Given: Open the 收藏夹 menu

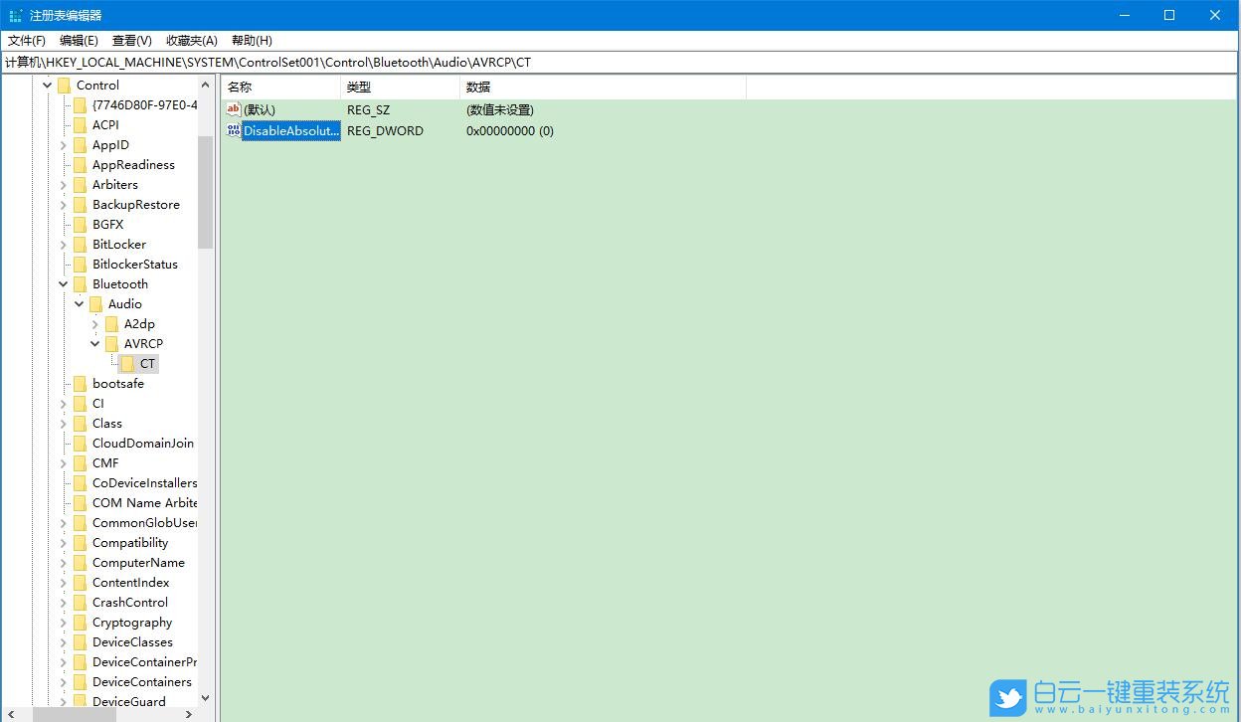Looking at the screenshot, I should 191,40.
